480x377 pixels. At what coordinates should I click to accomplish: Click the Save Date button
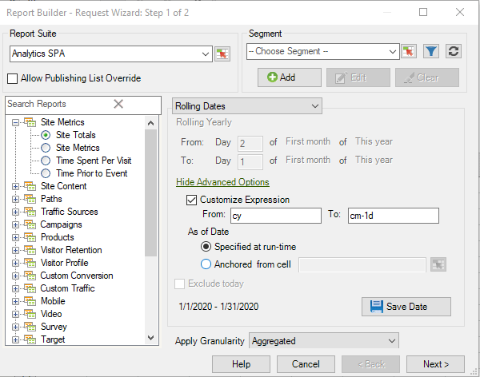406,307
